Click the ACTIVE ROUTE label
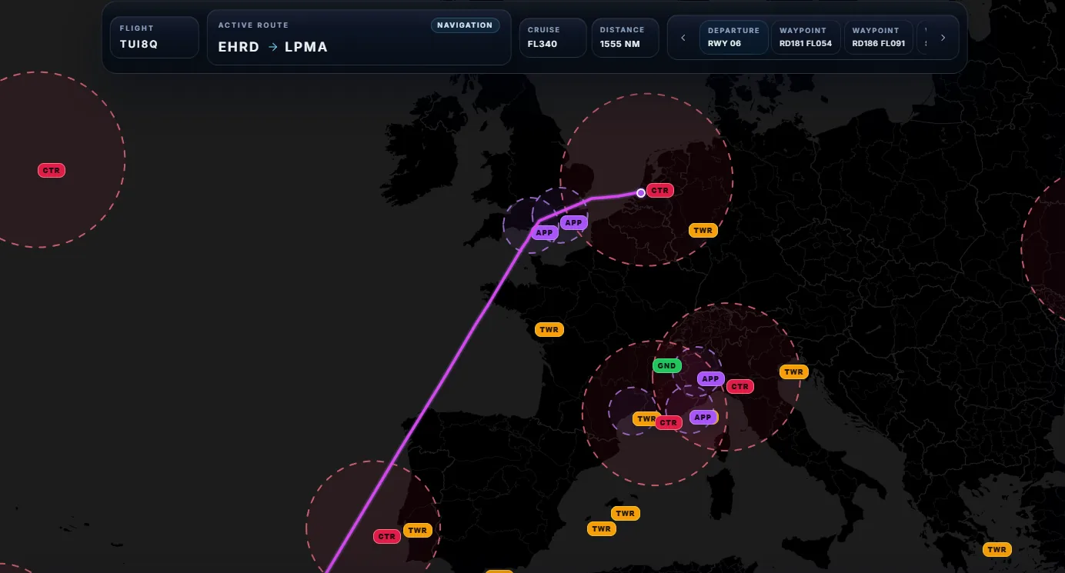1065x573 pixels. pyautogui.click(x=253, y=25)
